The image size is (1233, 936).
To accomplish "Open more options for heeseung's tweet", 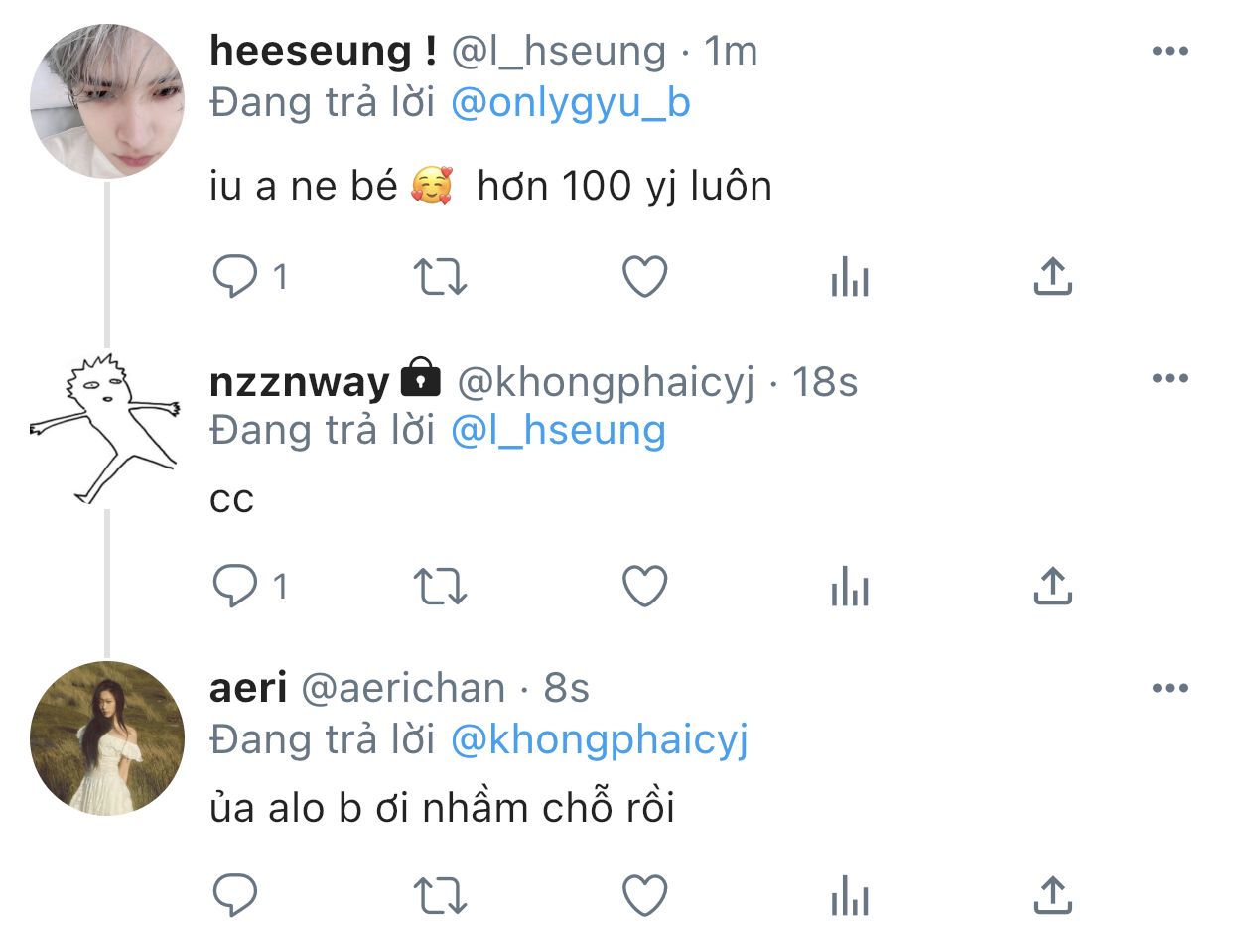I will click(x=1170, y=52).
